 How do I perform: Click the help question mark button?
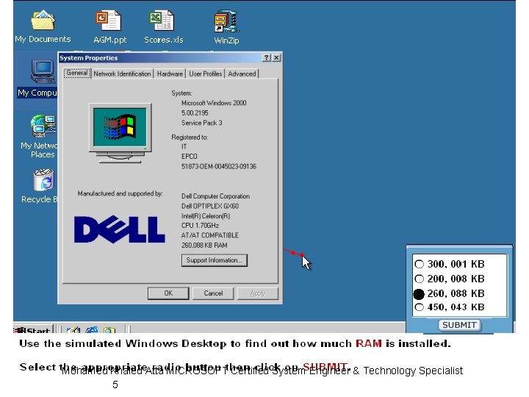267,58
